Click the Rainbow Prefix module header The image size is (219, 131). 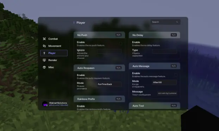pyautogui.click(x=99, y=99)
